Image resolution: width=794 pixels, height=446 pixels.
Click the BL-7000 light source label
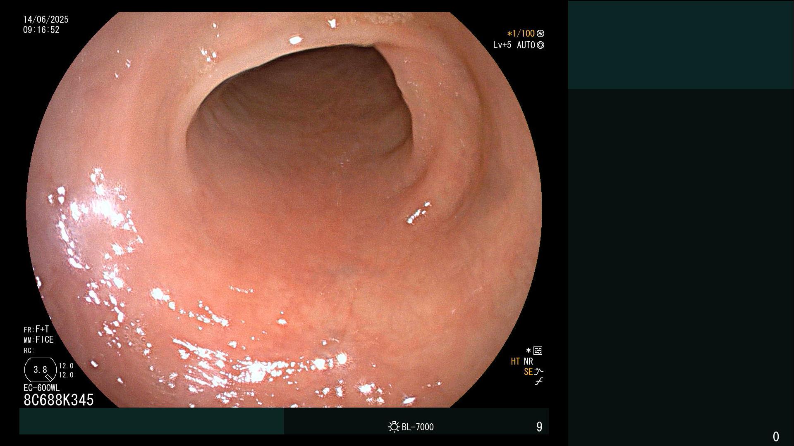pyautogui.click(x=418, y=427)
